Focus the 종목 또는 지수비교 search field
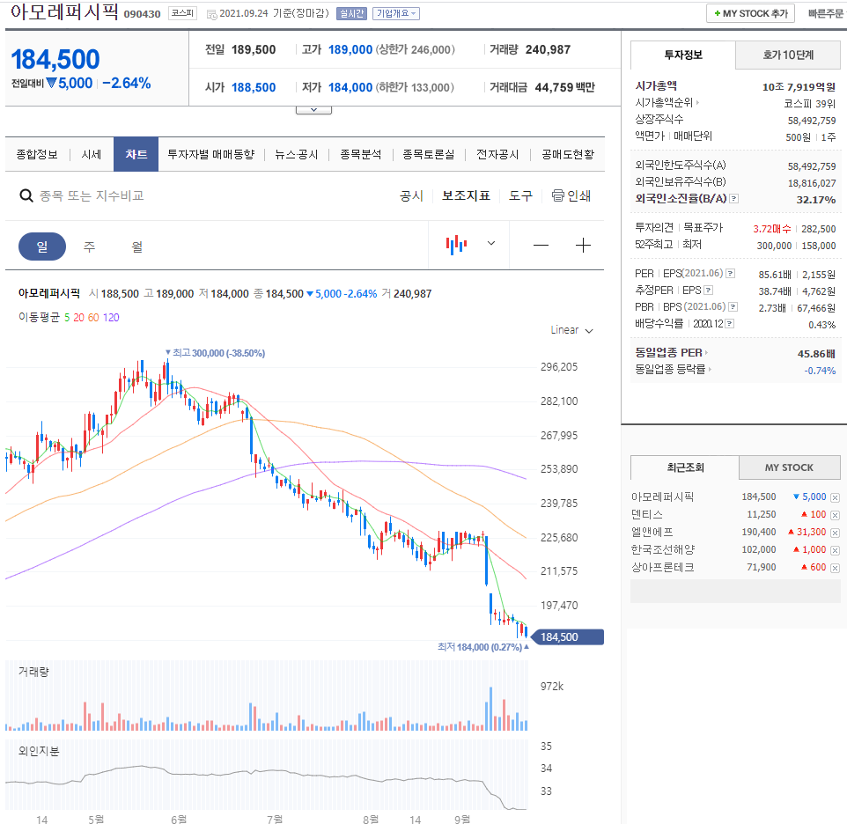Image resolution: width=847 pixels, height=824 pixels. pyautogui.click(x=92, y=195)
